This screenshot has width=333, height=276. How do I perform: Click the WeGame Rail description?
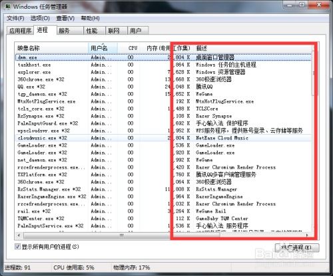[210, 211]
